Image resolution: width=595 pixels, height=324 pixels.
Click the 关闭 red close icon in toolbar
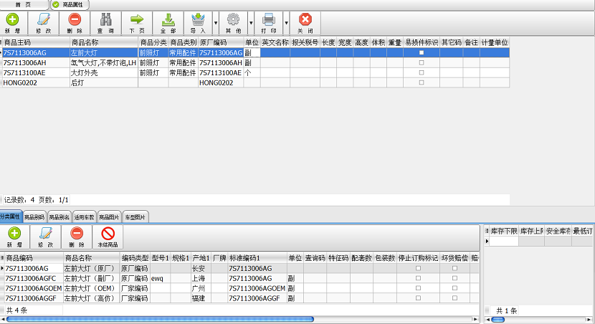305,22
